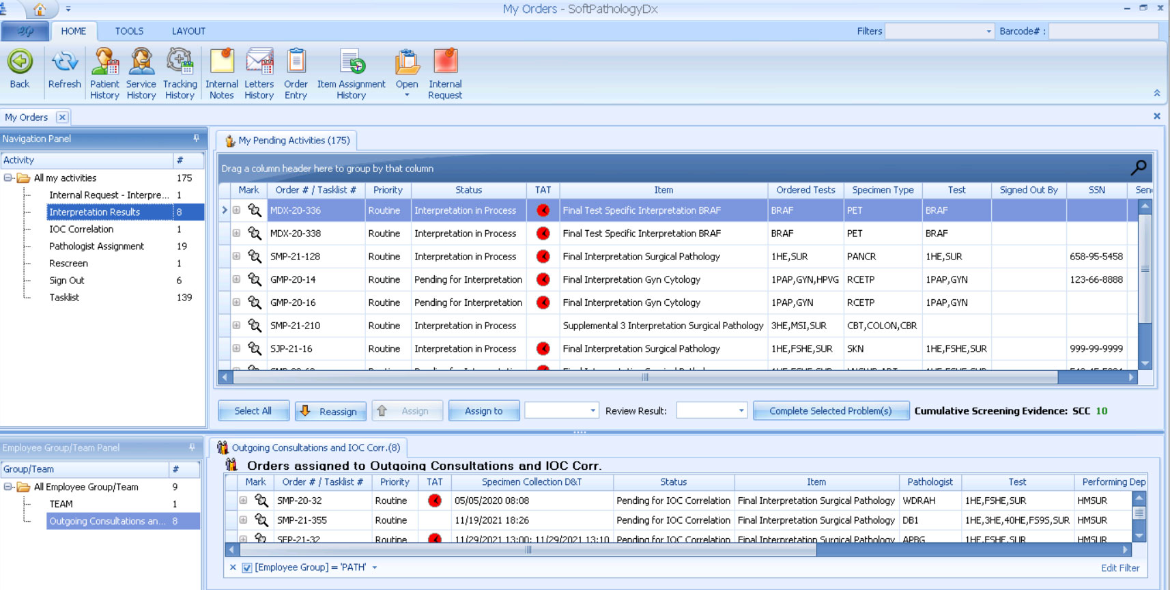
Task: Click the pending activities horizontal scrollbar
Action: coord(644,378)
